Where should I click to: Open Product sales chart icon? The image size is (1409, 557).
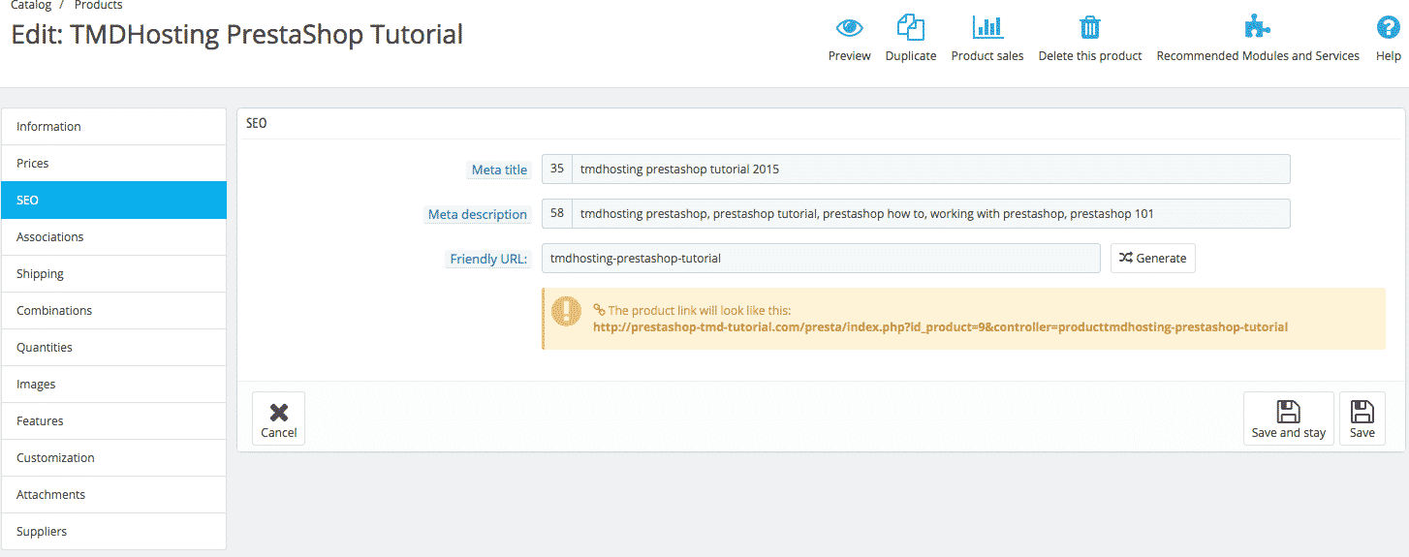[987, 27]
